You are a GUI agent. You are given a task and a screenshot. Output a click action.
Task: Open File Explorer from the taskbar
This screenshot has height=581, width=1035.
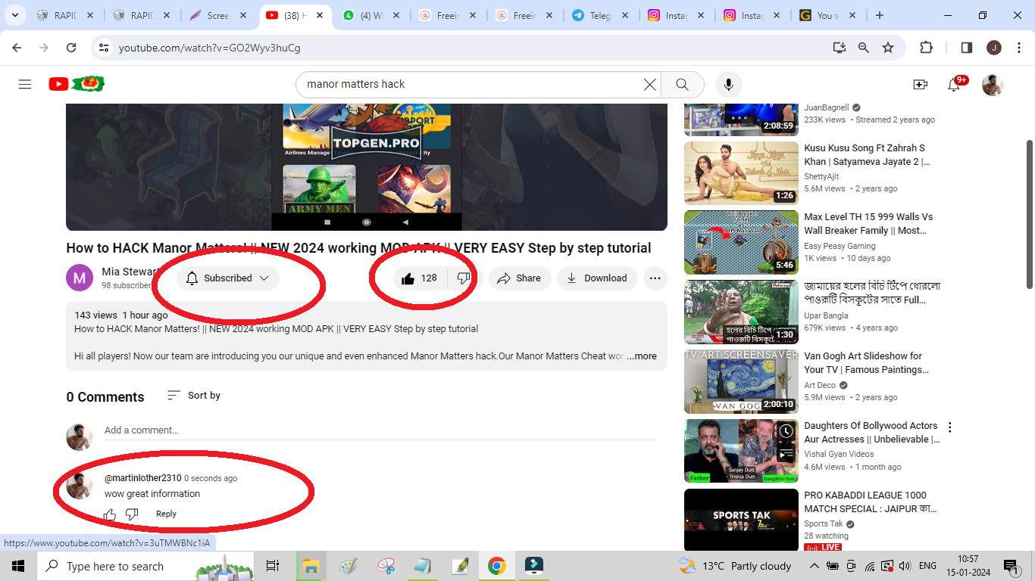pyautogui.click(x=310, y=566)
